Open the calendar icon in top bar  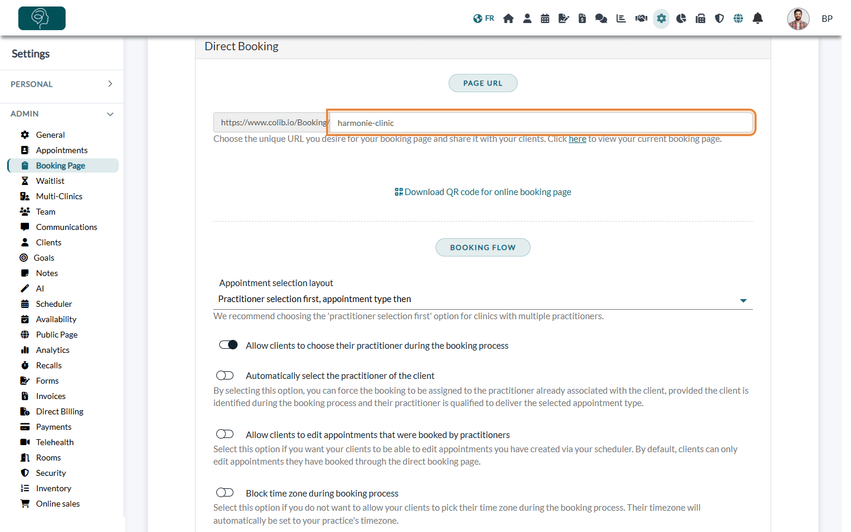[x=545, y=18]
